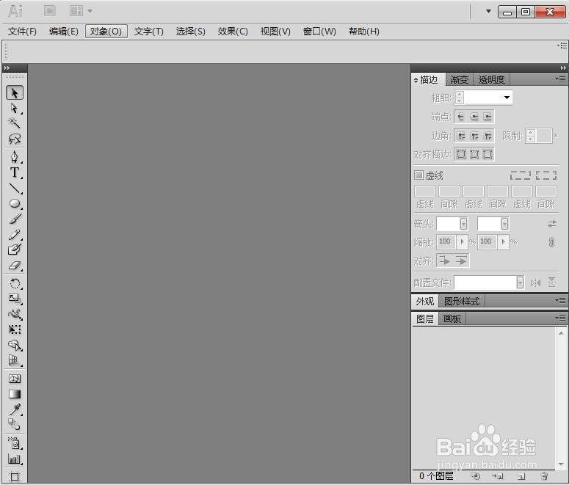Open the 视图(V) menu
The width and height of the screenshot is (569, 485).
click(x=275, y=32)
